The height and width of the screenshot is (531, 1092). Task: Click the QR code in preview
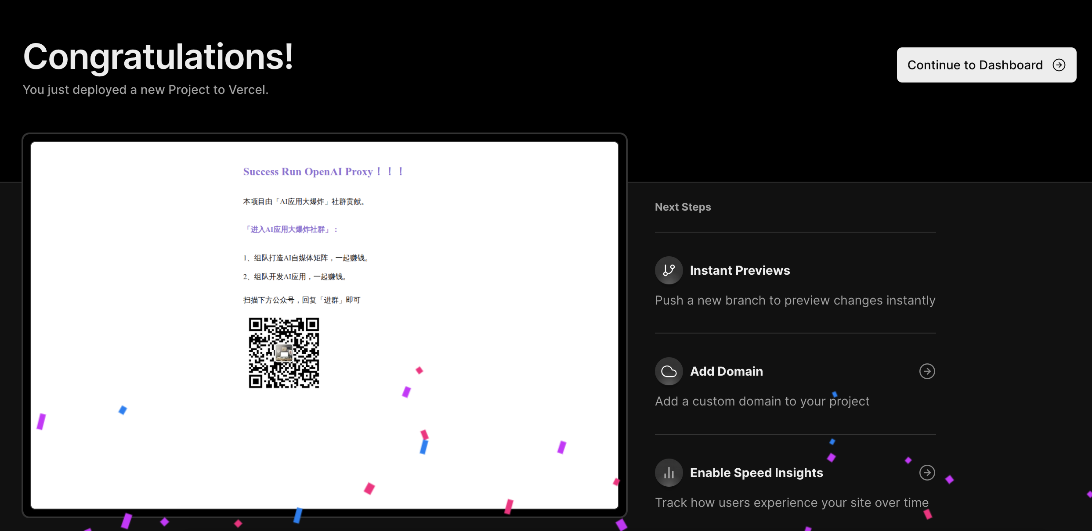click(284, 353)
